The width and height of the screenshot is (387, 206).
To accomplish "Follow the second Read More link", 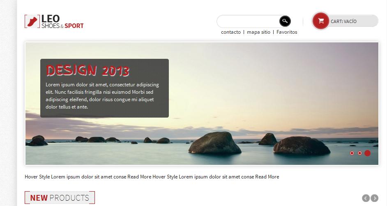I will pyautogui.click(x=267, y=177).
